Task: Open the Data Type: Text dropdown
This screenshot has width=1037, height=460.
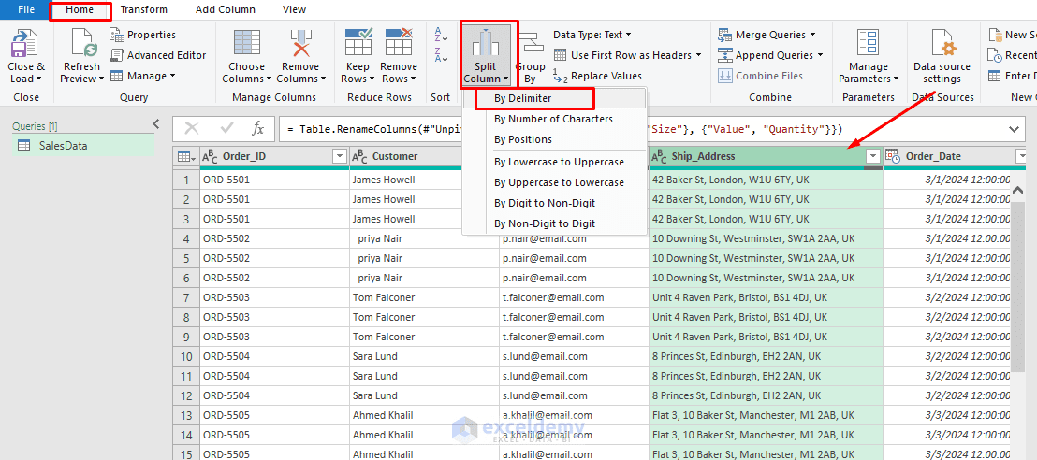Action: point(592,35)
